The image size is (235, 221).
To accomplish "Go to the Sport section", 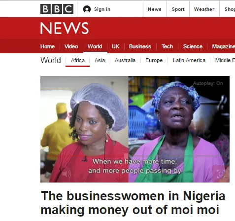I will click(x=178, y=9).
